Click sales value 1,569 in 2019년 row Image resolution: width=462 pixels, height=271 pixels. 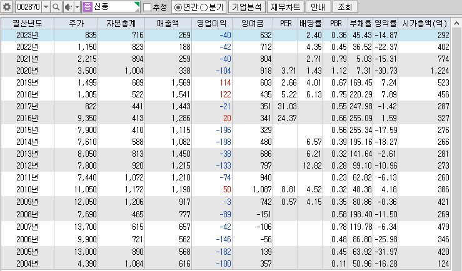click(181, 82)
